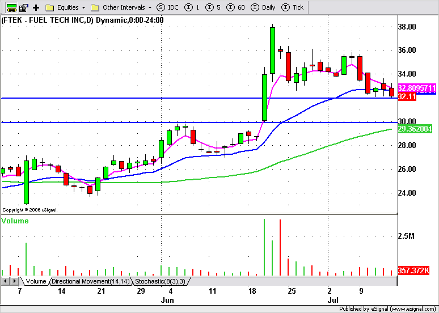Image resolution: width=439 pixels, height=313 pixels.
Task: Click the scroll tabs right arrow
Action: coord(15,281)
